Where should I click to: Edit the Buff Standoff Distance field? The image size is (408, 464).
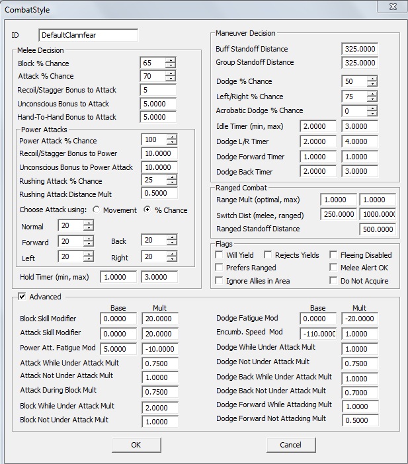point(360,49)
